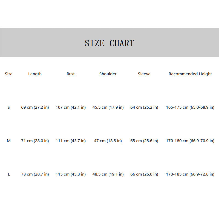Viewport: 219px width, 219px height.
Task: Select the 73 cm length value
Action: pyautogui.click(x=35, y=174)
